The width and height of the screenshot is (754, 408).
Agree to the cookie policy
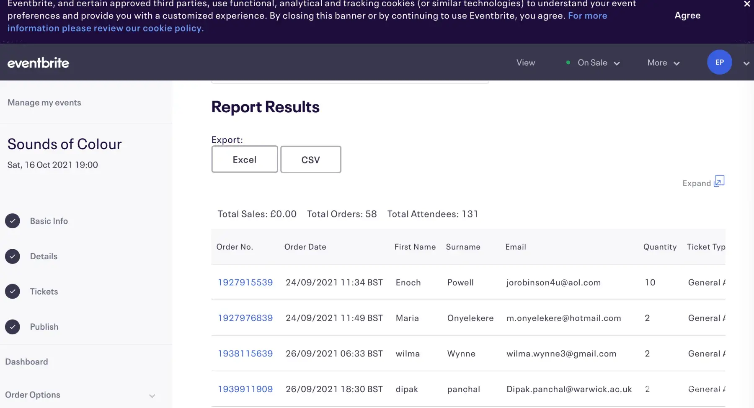coord(687,15)
